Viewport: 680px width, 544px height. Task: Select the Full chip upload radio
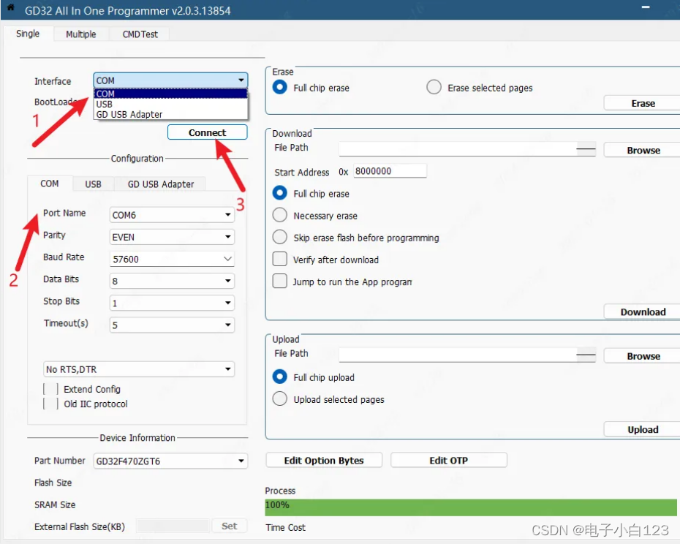(280, 377)
